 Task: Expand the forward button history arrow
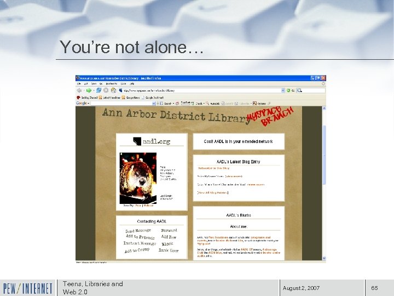coord(94,90)
